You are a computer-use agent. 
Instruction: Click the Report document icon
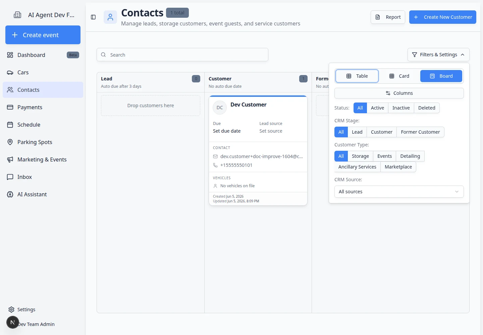378,17
